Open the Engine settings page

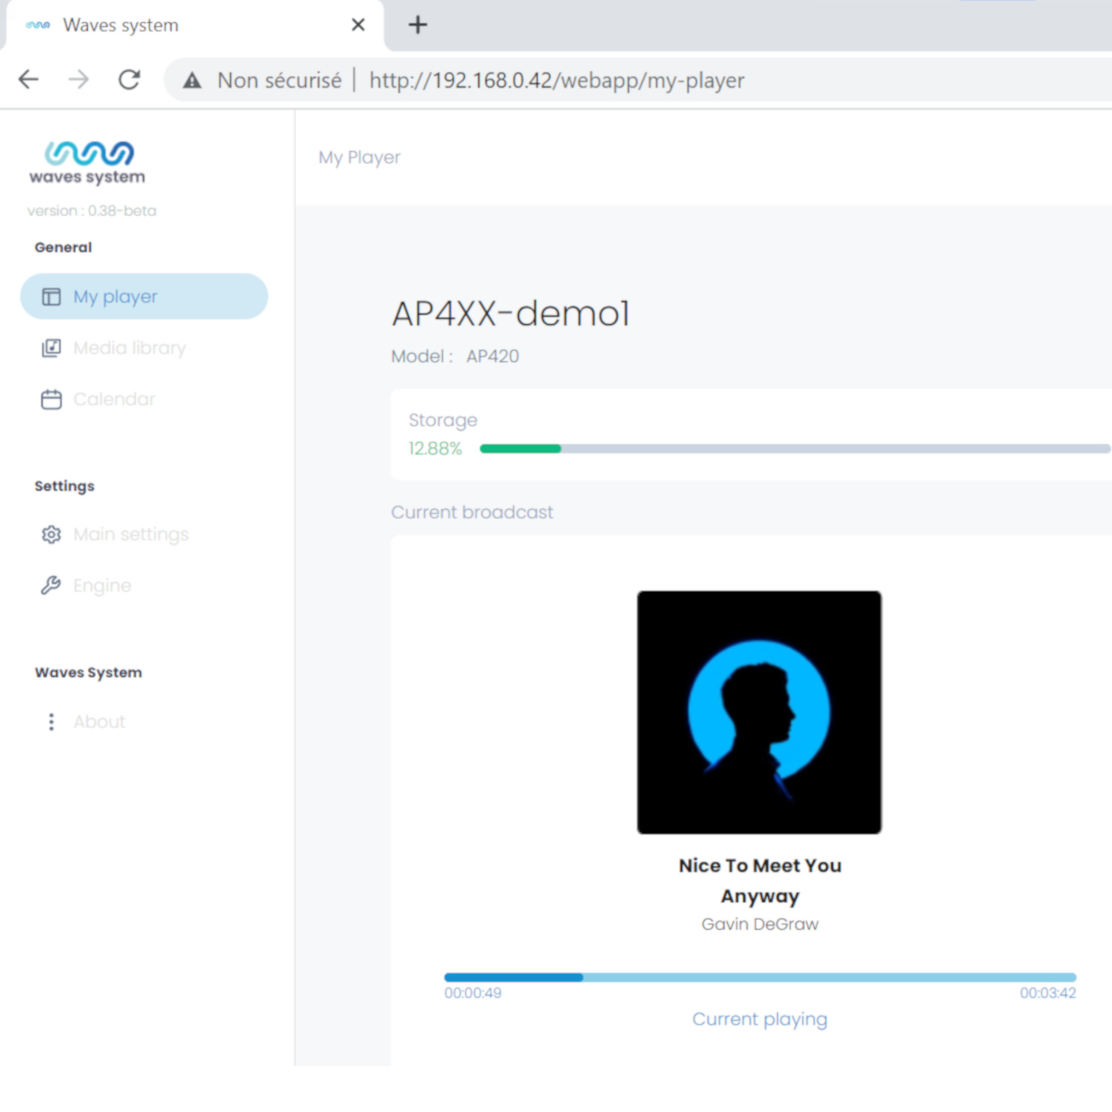click(102, 585)
